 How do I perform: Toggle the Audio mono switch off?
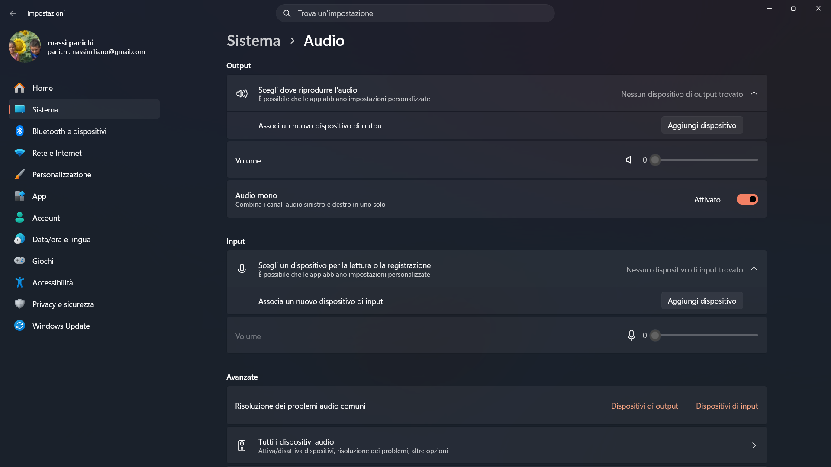(747, 199)
